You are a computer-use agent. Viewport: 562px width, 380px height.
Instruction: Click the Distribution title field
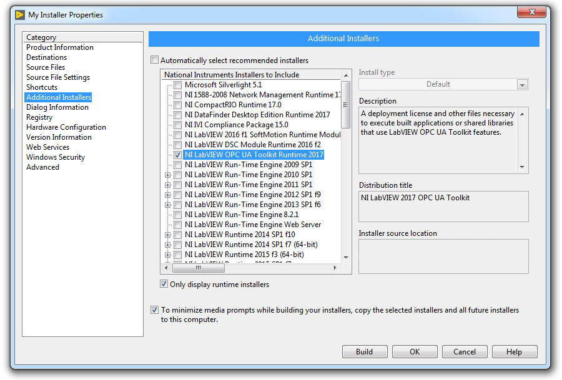443,207
